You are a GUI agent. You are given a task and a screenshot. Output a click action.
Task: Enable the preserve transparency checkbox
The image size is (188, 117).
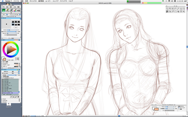click(3, 76)
